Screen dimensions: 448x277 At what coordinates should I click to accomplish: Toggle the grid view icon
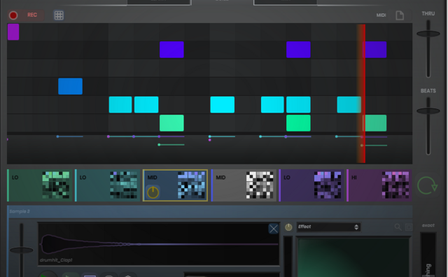(59, 15)
